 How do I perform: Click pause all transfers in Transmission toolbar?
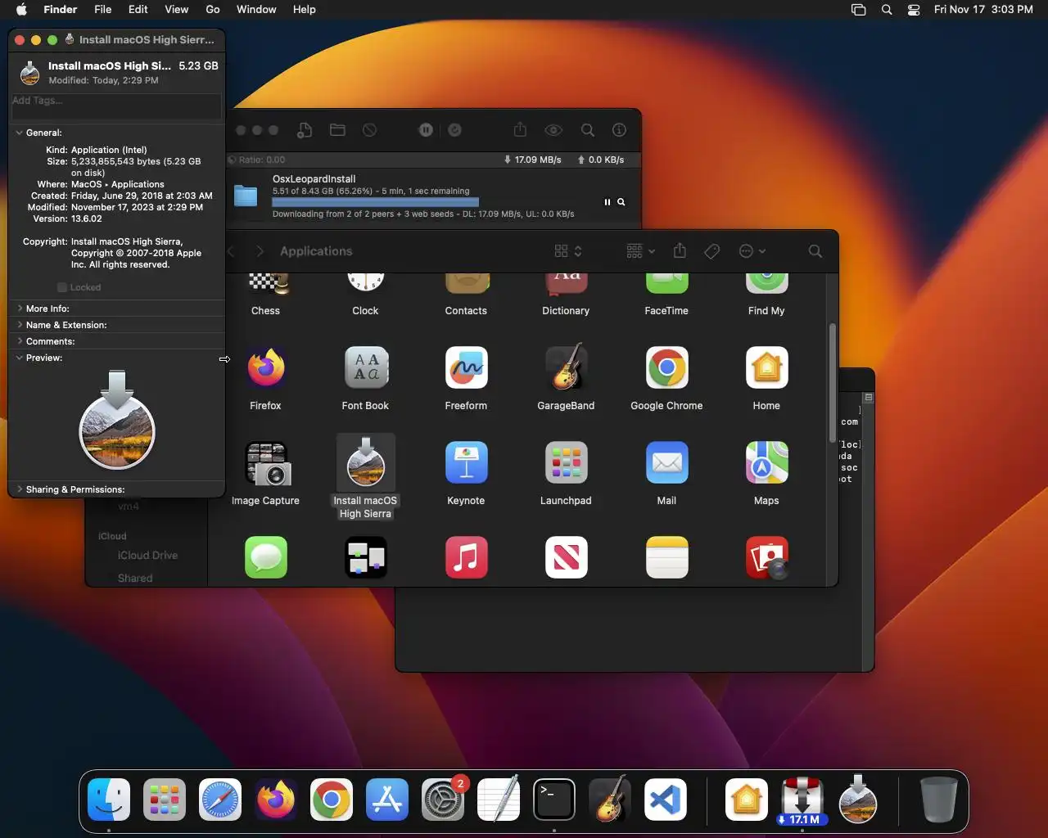point(426,130)
